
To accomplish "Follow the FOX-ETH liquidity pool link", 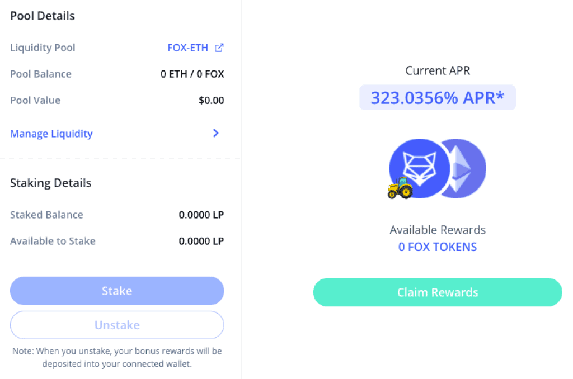I will click(188, 48).
